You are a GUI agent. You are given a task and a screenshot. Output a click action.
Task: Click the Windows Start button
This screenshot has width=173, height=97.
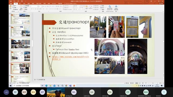pos(11,86)
